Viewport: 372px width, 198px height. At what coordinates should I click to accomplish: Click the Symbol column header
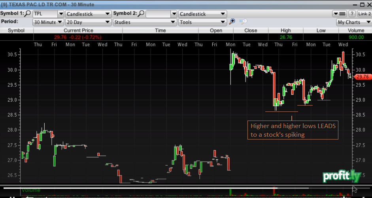pos(16,30)
